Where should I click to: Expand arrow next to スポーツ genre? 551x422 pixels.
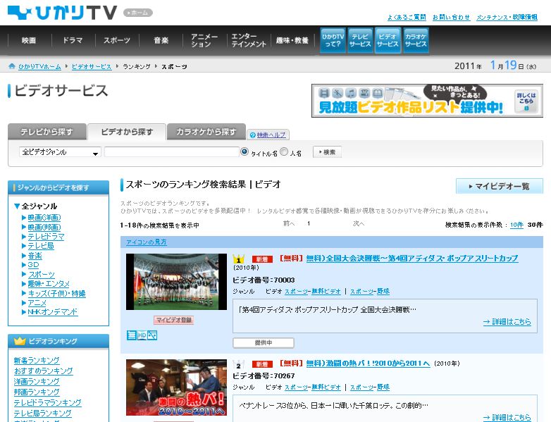[24, 275]
